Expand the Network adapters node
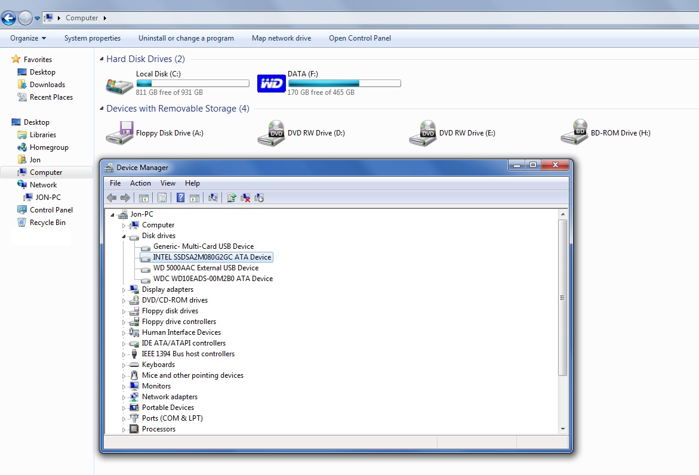The image size is (699, 475). click(x=124, y=397)
